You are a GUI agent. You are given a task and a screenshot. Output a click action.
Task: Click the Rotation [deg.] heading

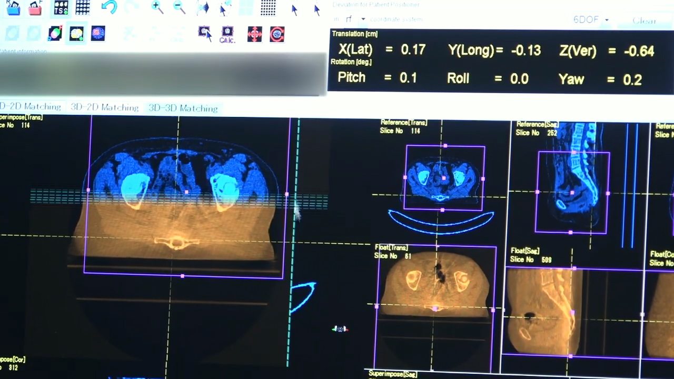pos(351,62)
